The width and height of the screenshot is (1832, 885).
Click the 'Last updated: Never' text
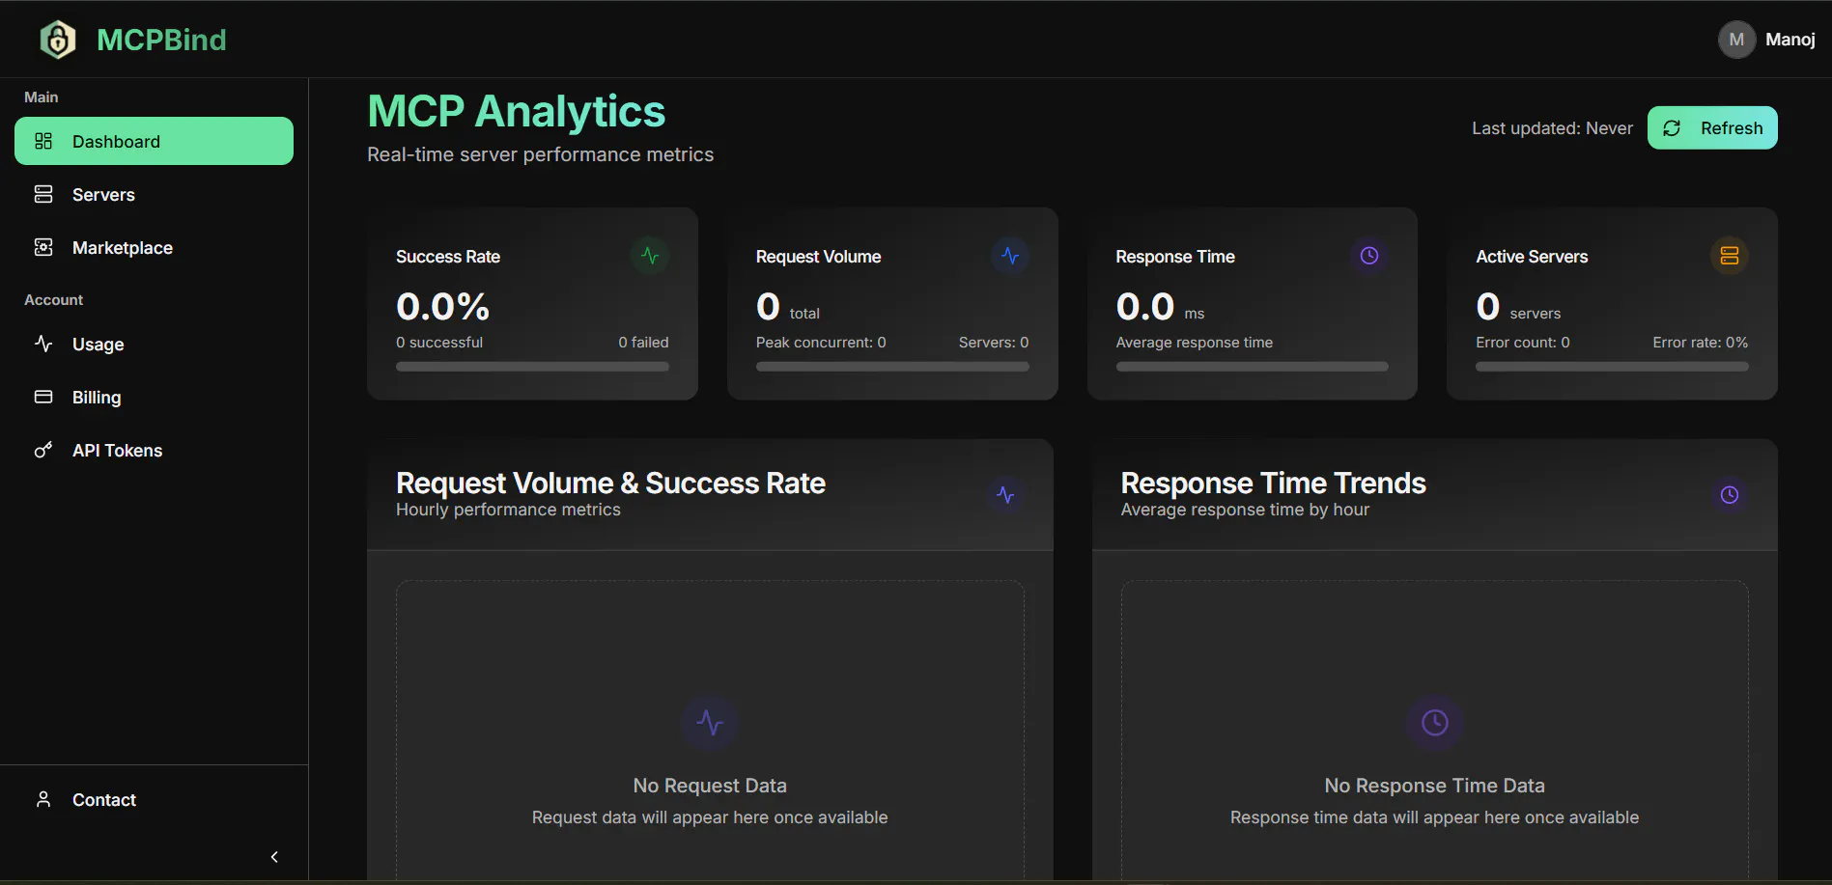(x=1552, y=128)
